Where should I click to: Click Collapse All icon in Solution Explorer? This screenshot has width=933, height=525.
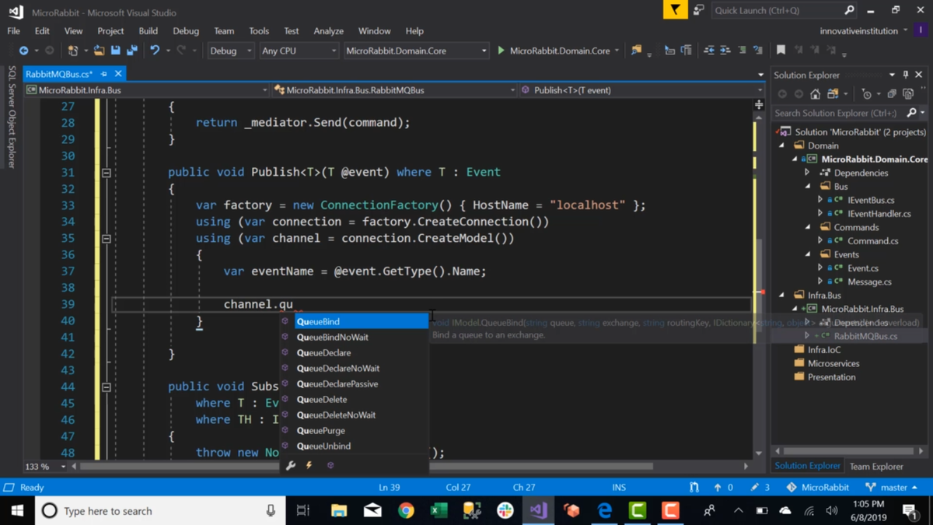[892, 94]
